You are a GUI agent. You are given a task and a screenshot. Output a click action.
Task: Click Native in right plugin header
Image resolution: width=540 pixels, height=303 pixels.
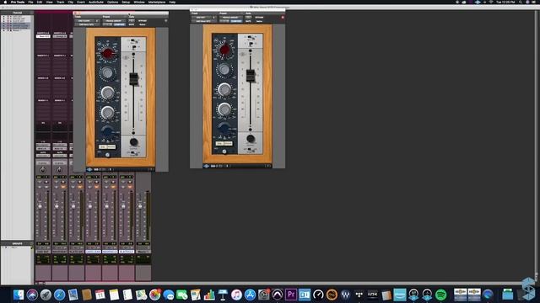pos(259,21)
